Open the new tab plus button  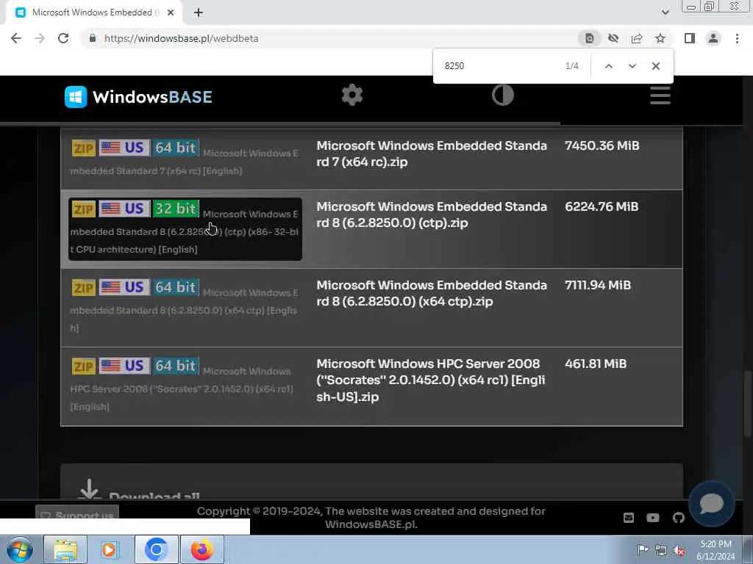[x=199, y=13]
